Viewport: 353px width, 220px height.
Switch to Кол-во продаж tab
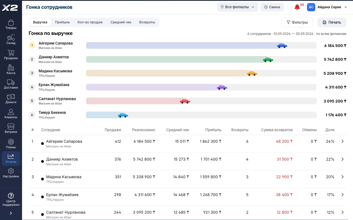[90, 22]
